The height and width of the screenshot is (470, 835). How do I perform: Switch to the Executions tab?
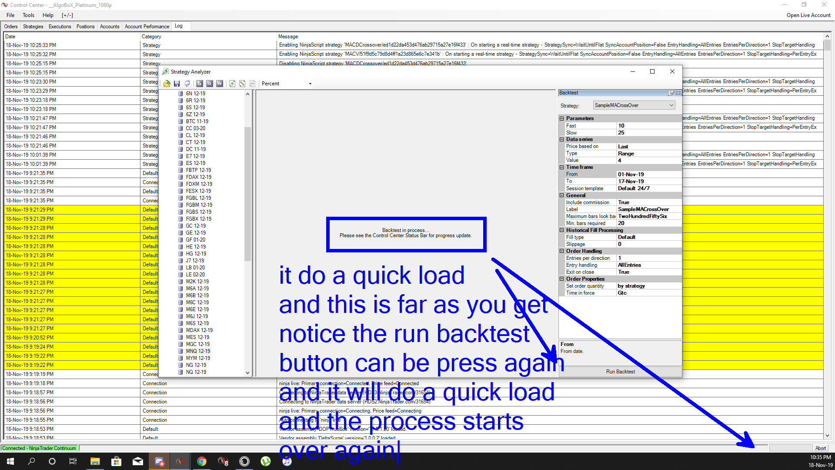click(60, 27)
